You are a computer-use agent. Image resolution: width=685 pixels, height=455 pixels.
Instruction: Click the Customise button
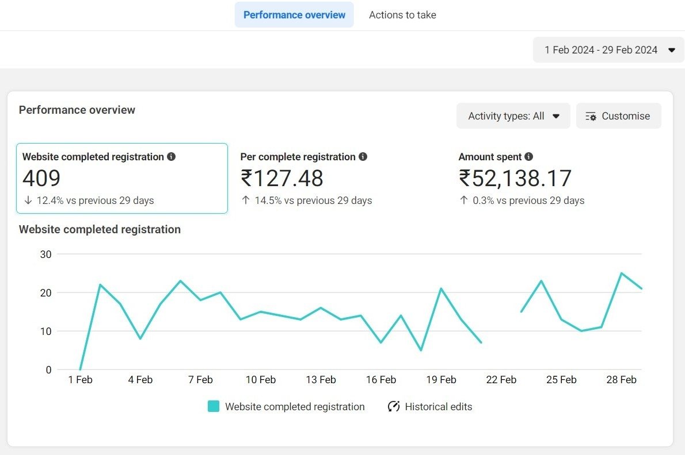tap(618, 115)
